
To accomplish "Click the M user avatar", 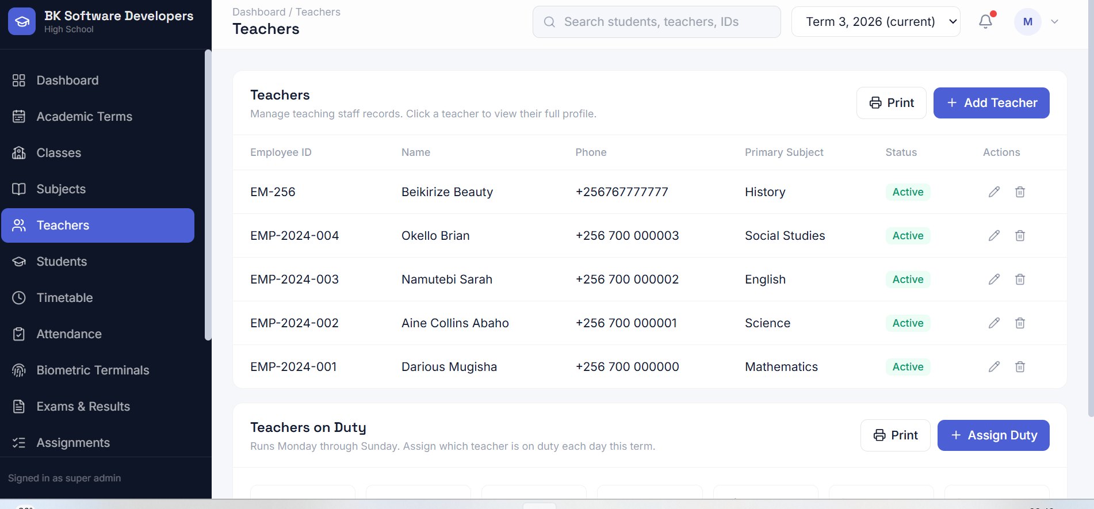I will pyautogui.click(x=1028, y=22).
